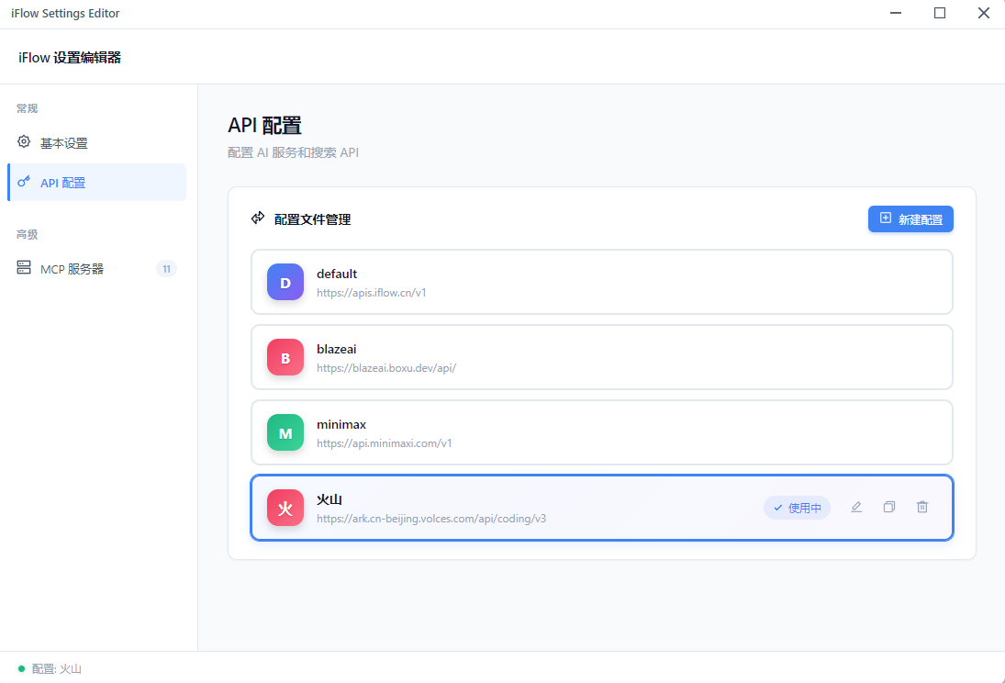Select the default configuration entry

coord(601,282)
